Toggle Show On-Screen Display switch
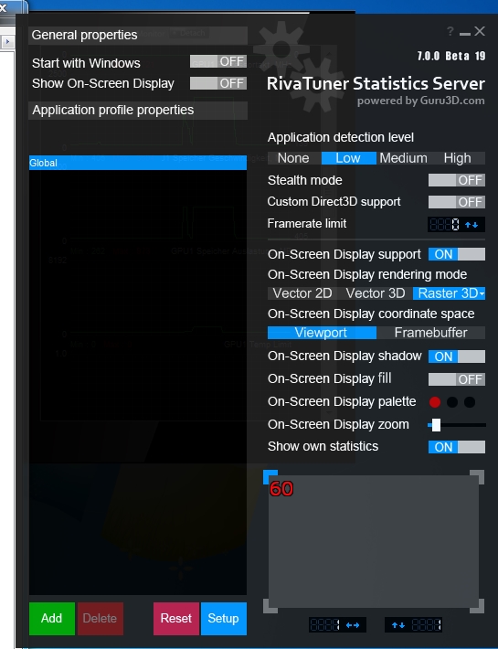The height and width of the screenshot is (649, 498). [218, 83]
